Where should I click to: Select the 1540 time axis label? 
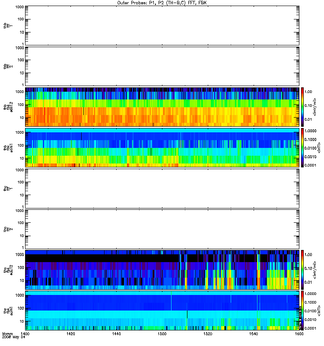coord(254,333)
